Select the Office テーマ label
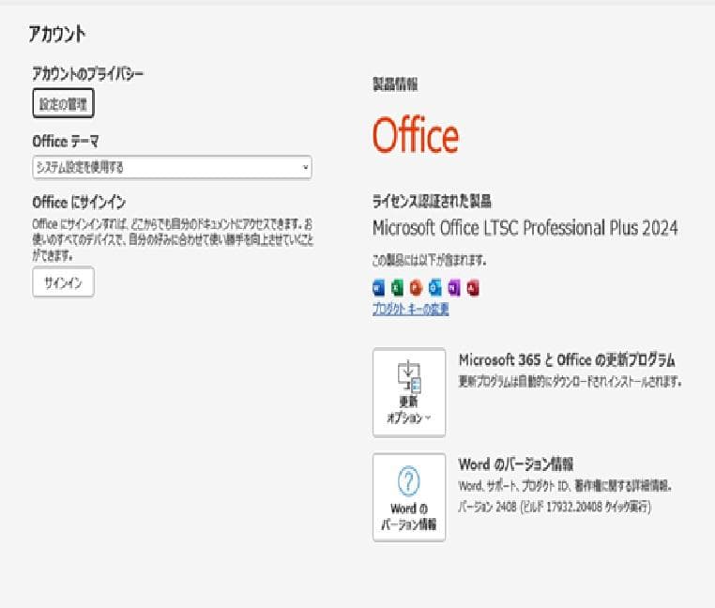 [65, 142]
